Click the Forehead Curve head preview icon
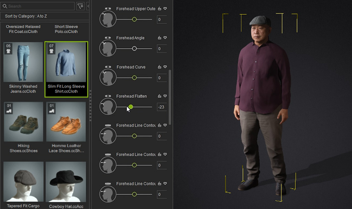Screen dimensions: 352x209 click(108, 78)
